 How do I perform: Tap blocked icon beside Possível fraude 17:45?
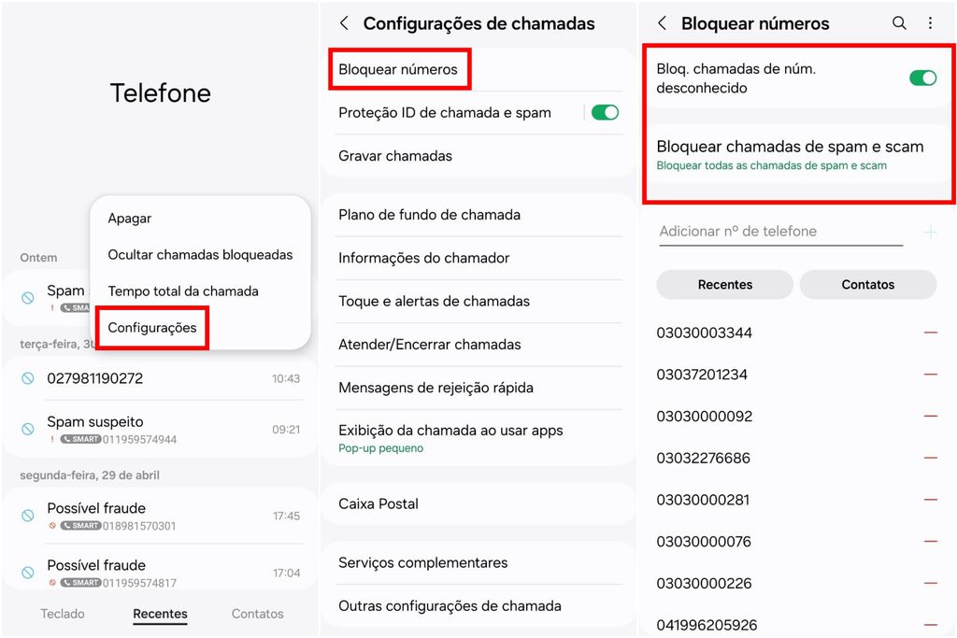click(28, 516)
